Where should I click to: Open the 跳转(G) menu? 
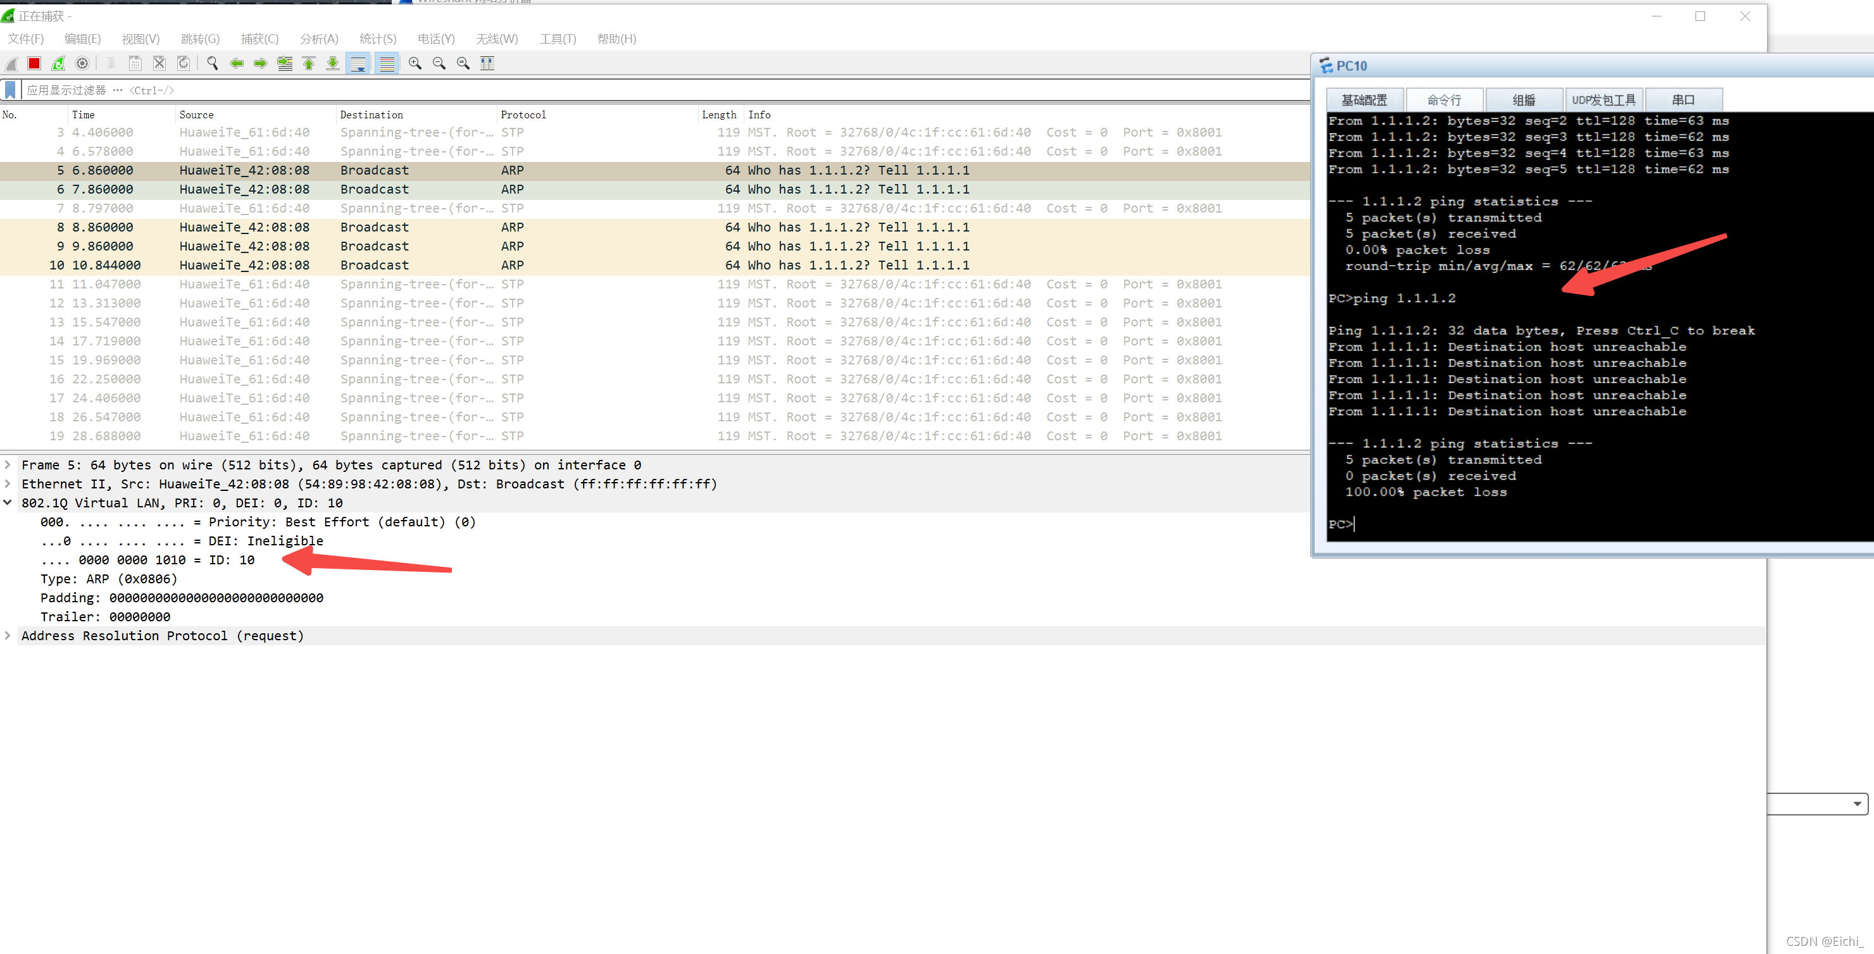(x=200, y=39)
